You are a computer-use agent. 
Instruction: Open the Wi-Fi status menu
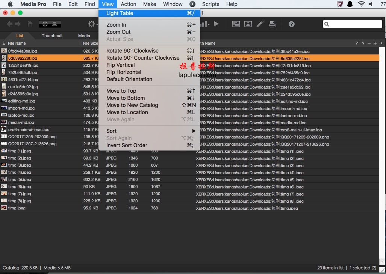tap(361, 4)
